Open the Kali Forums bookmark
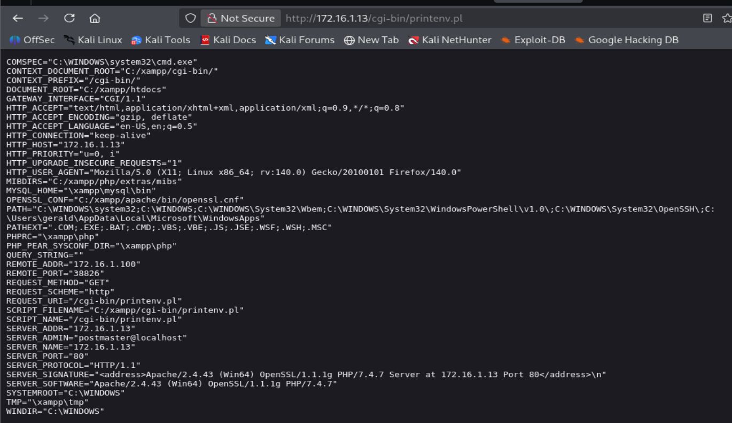732x423 pixels. point(300,40)
